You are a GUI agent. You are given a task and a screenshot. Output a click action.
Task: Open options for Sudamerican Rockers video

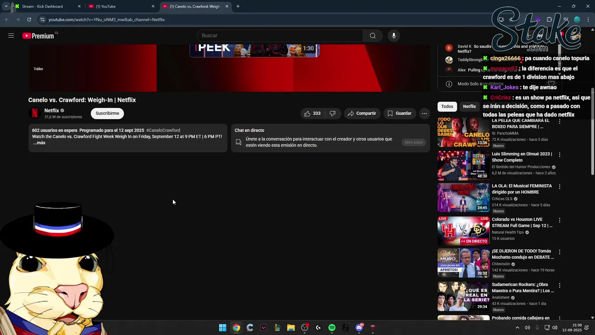tap(560, 285)
